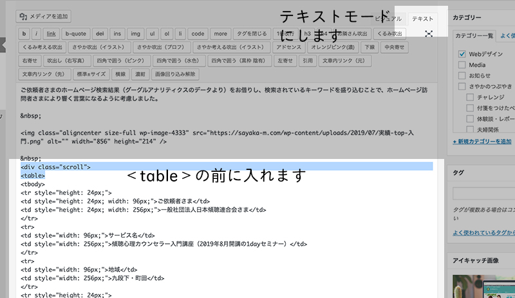The height and width of the screenshot is (298, 515).
Task: Click the 標準±サイズ button
Action: [91, 74]
